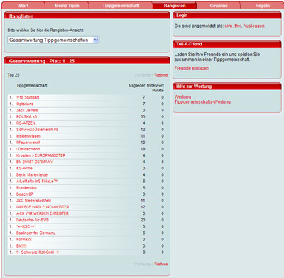
Task: Click the bottom Weitere pagination link
Action: point(160,264)
